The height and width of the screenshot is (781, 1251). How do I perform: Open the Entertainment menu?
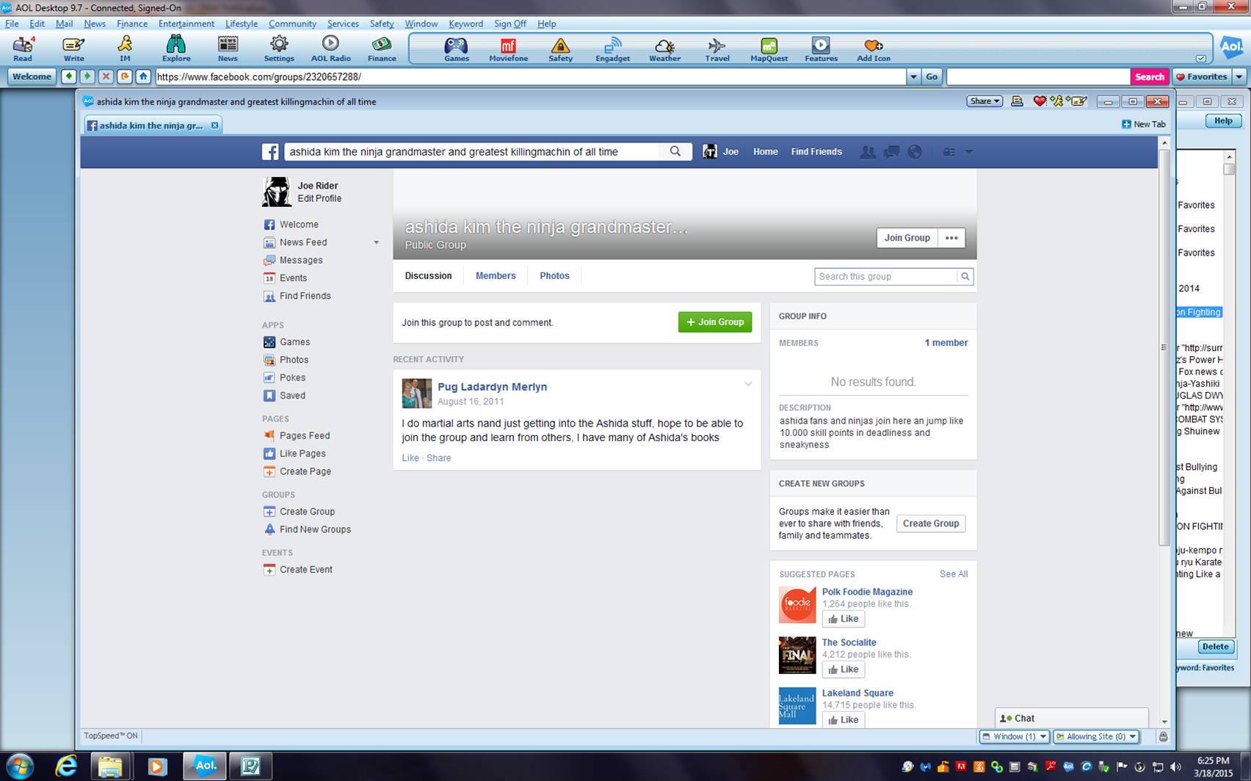186,23
